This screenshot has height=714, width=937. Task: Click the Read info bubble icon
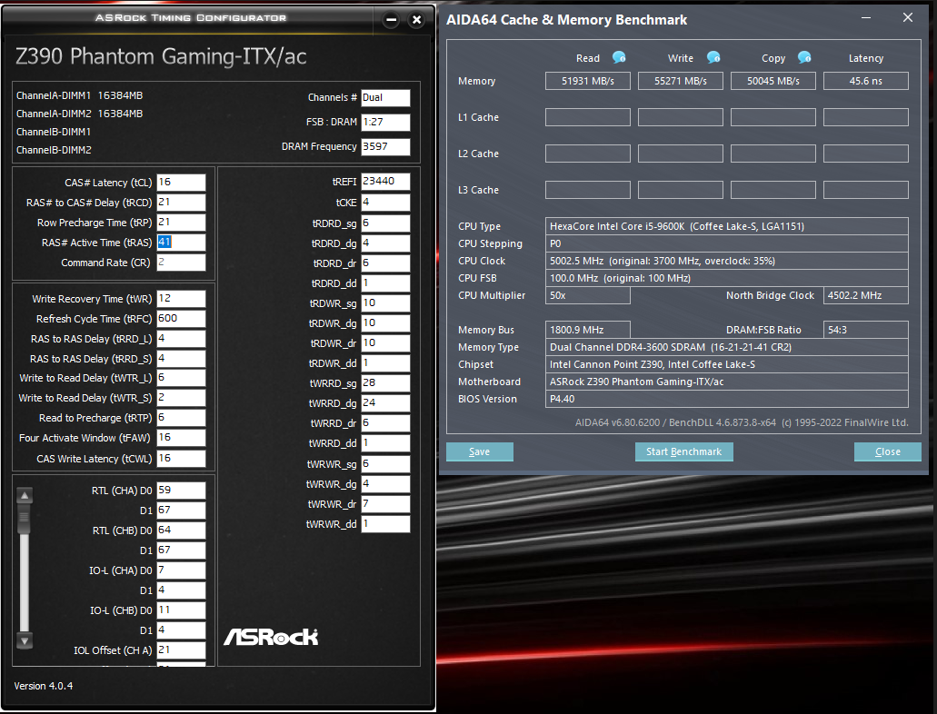coord(619,57)
